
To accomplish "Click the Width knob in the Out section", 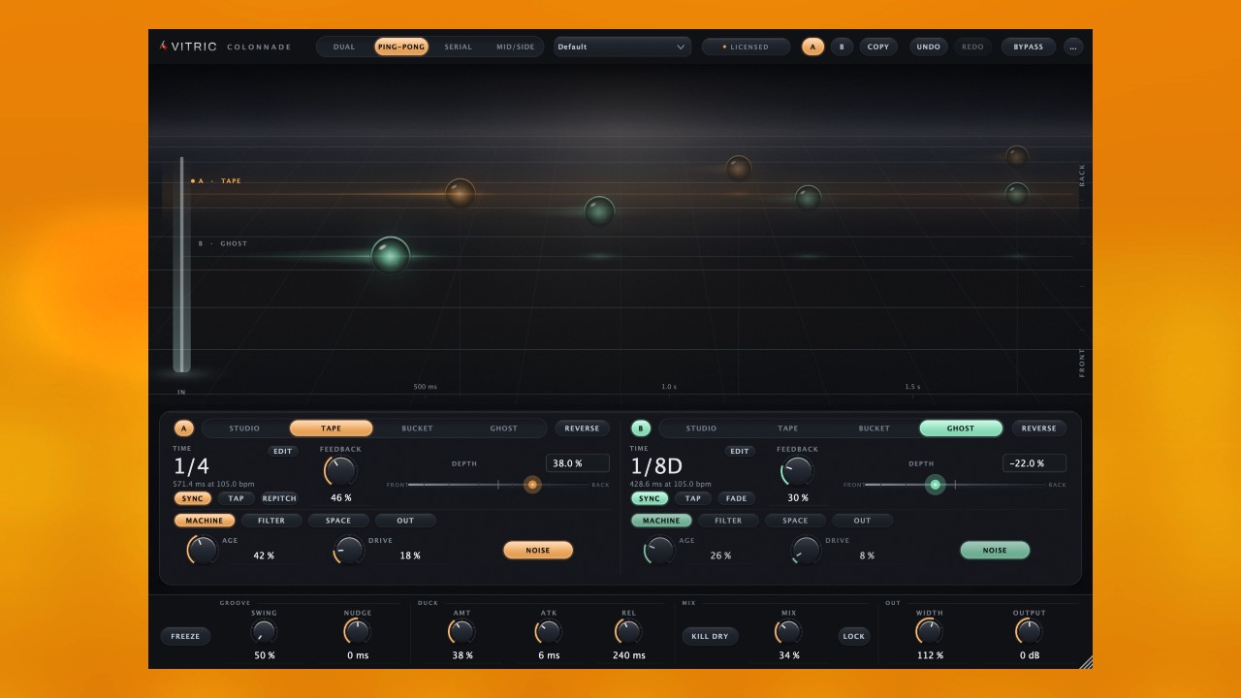I will pyautogui.click(x=929, y=632).
